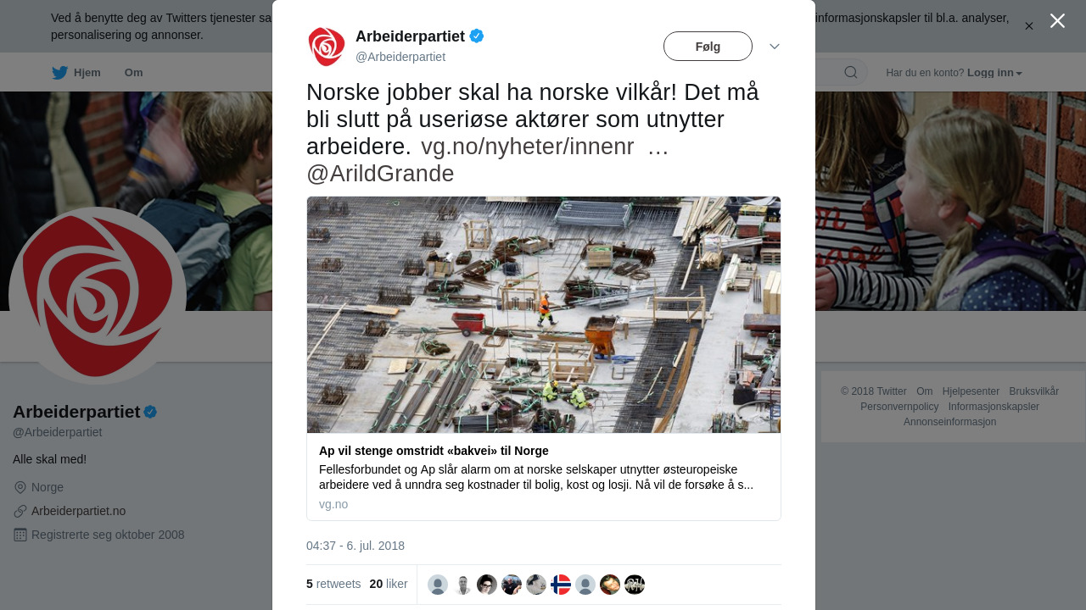Open the Om menu item
The width and height of the screenshot is (1086, 610).
(x=134, y=73)
